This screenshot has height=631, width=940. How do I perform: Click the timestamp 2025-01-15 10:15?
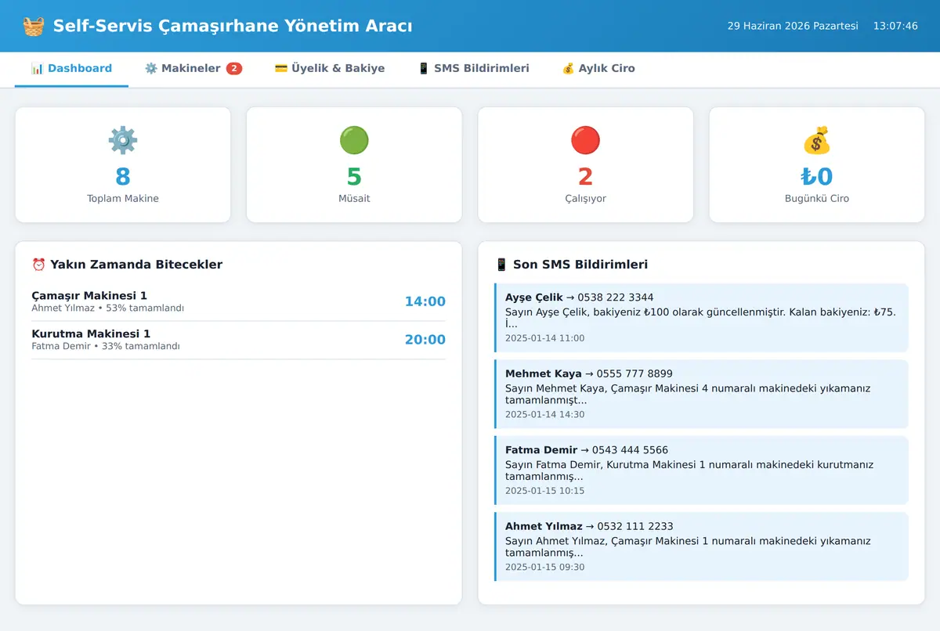544,491
